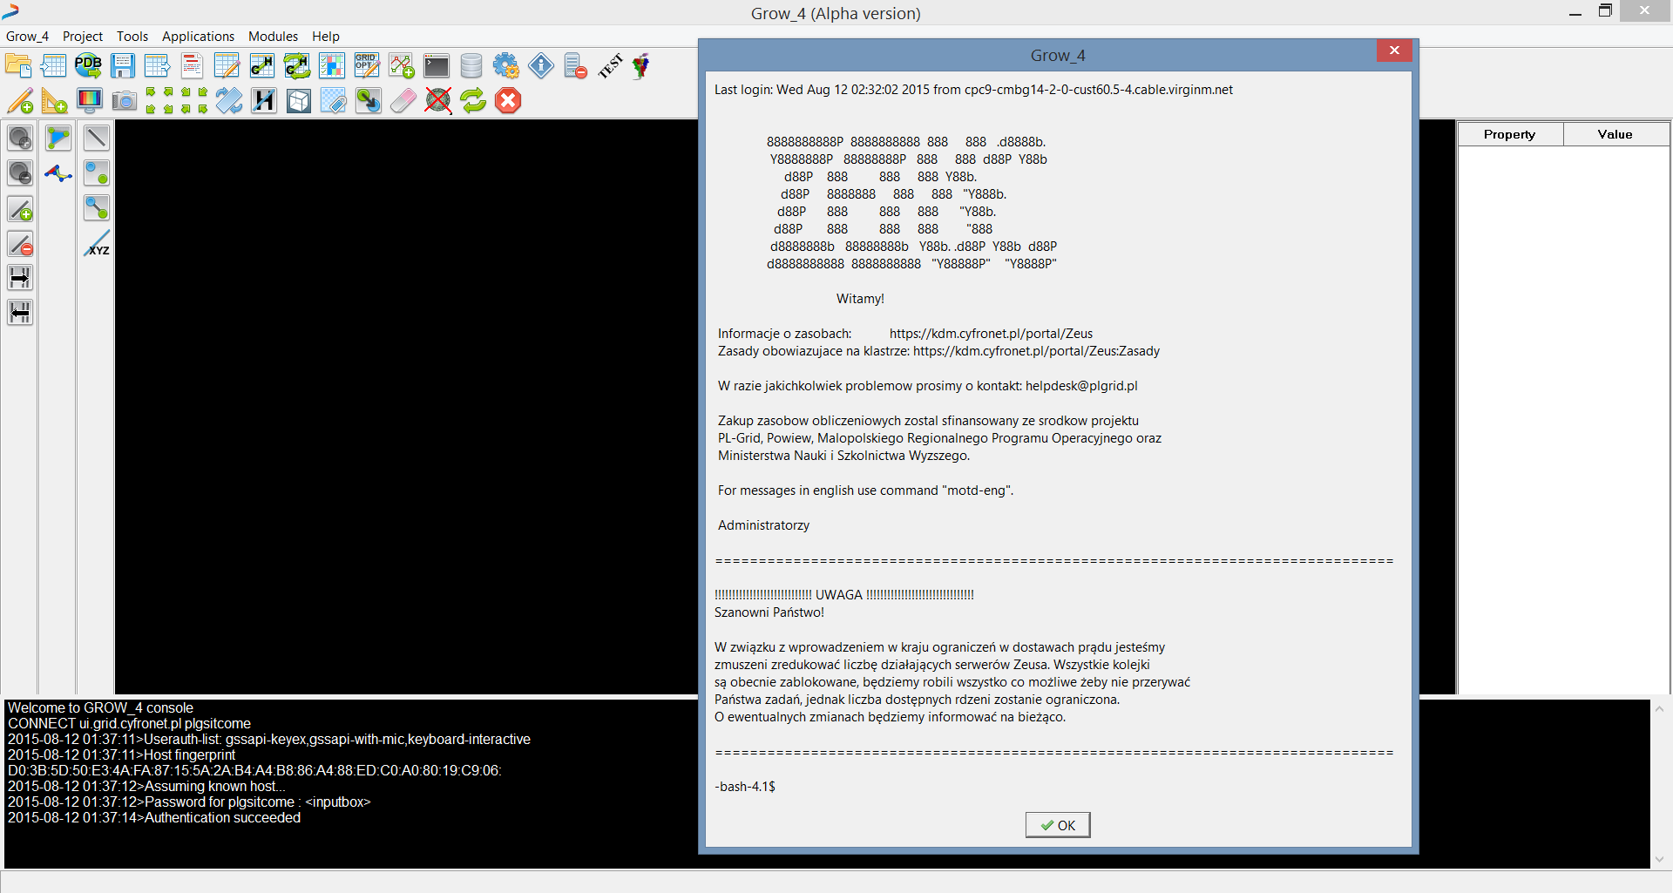The width and height of the screenshot is (1673, 893).
Task: Click the green expand arrows icon
Action: pos(159,101)
